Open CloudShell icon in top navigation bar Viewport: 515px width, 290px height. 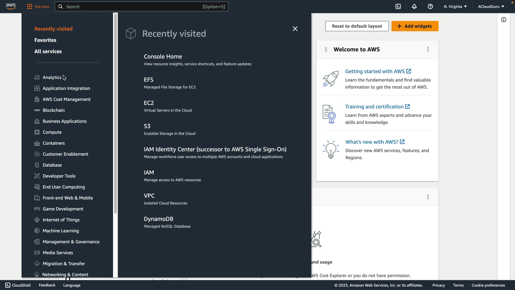coord(398,6)
